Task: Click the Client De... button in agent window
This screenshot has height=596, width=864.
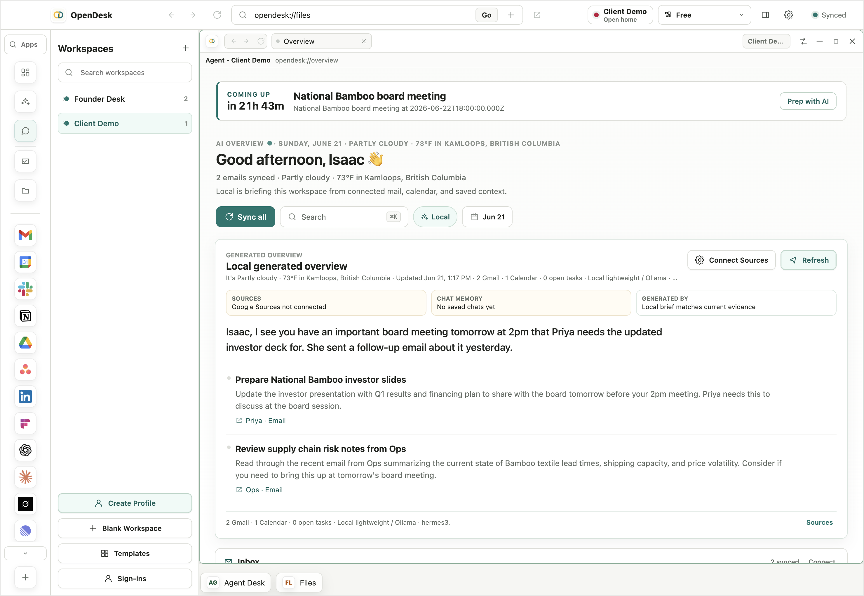Action: point(766,41)
